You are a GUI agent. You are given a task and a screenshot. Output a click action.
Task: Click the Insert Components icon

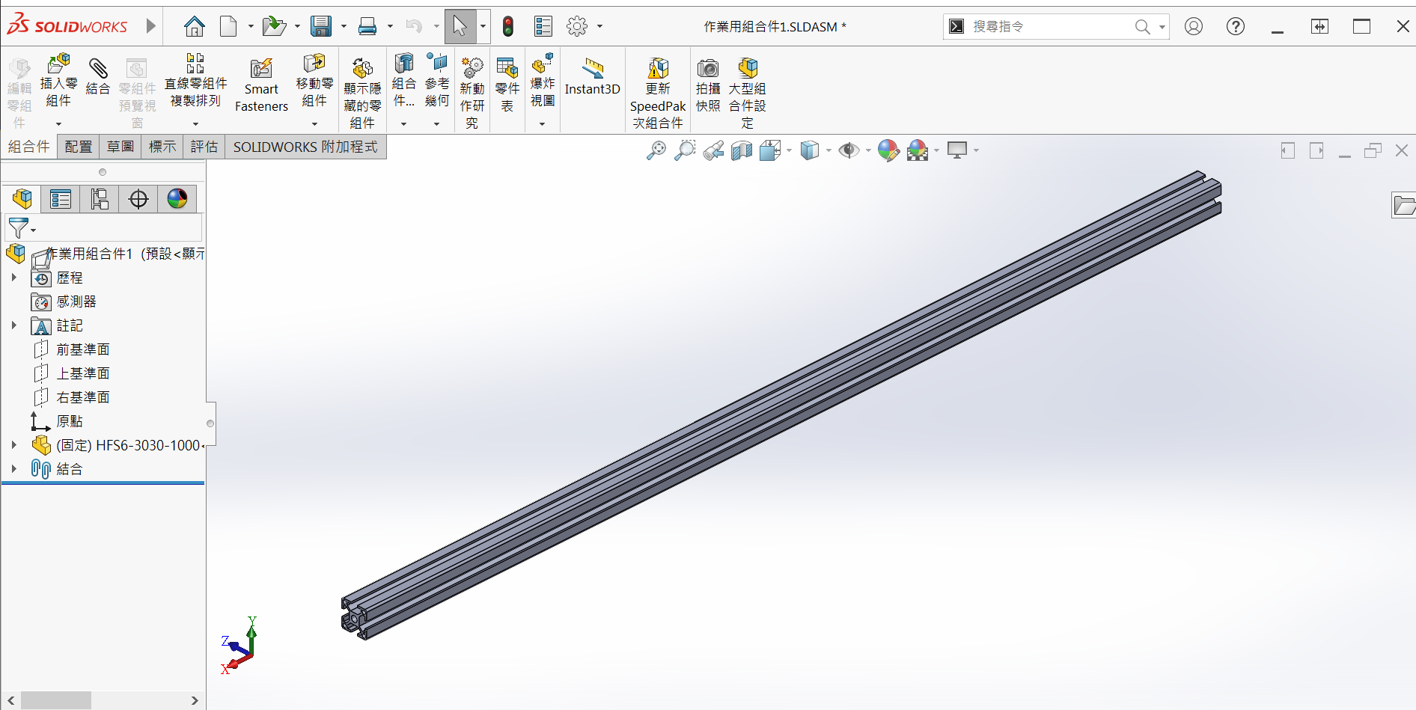tap(58, 66)
